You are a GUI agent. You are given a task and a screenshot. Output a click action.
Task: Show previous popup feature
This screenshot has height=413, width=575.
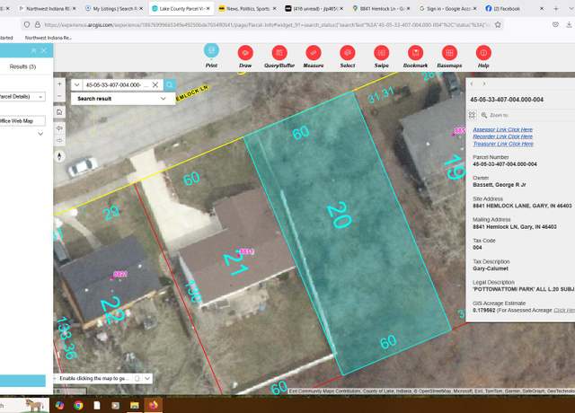pyautogui.click(x=472, y=83)
